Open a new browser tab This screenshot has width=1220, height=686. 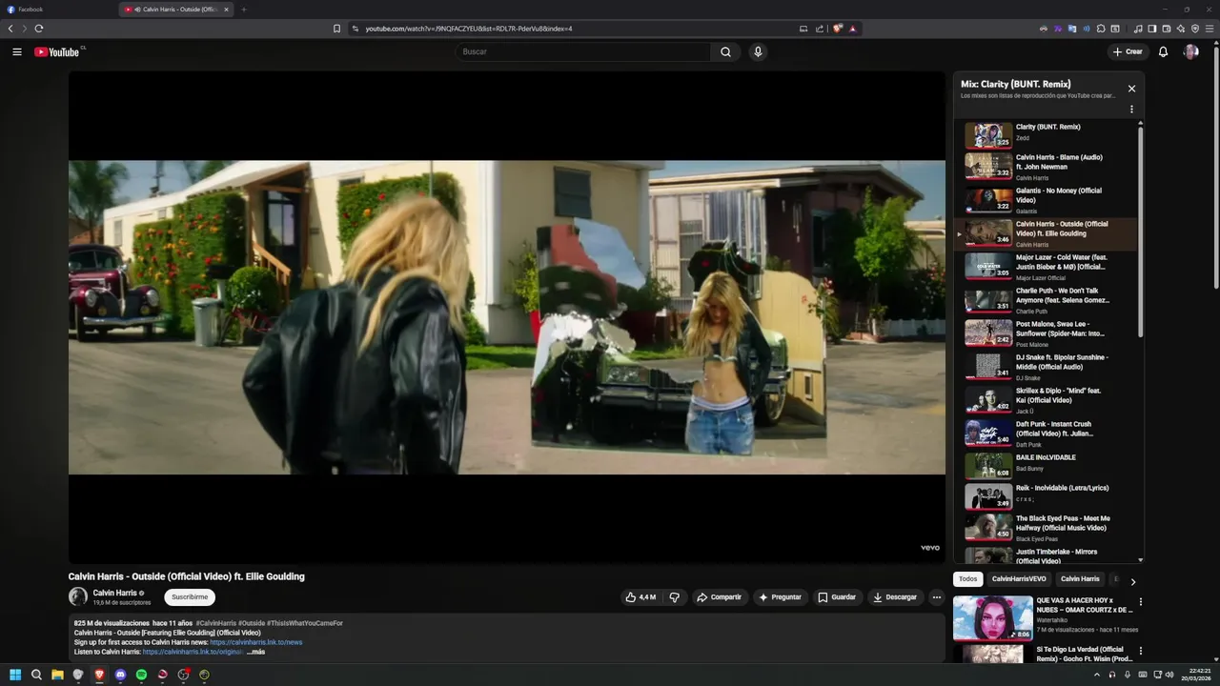pyautogui.click(x=244, y=10)
